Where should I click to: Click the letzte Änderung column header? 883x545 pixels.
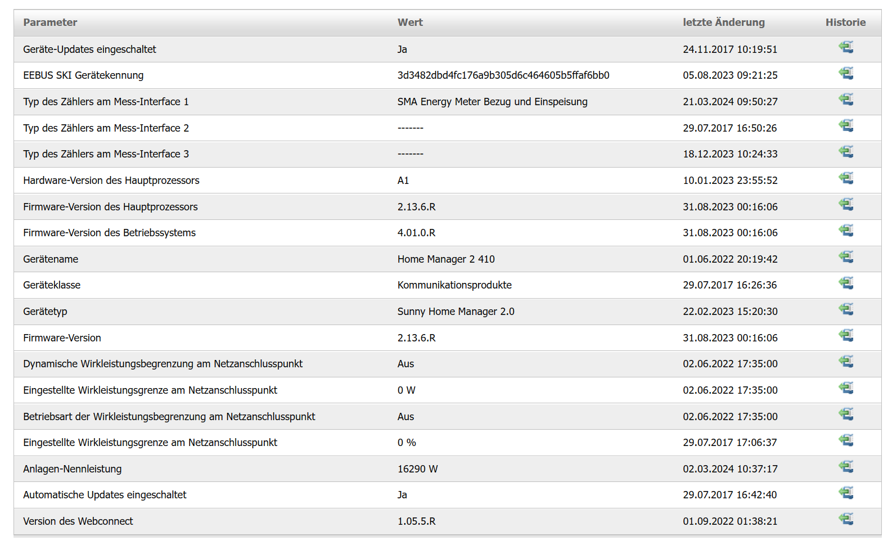click(724, 22)
